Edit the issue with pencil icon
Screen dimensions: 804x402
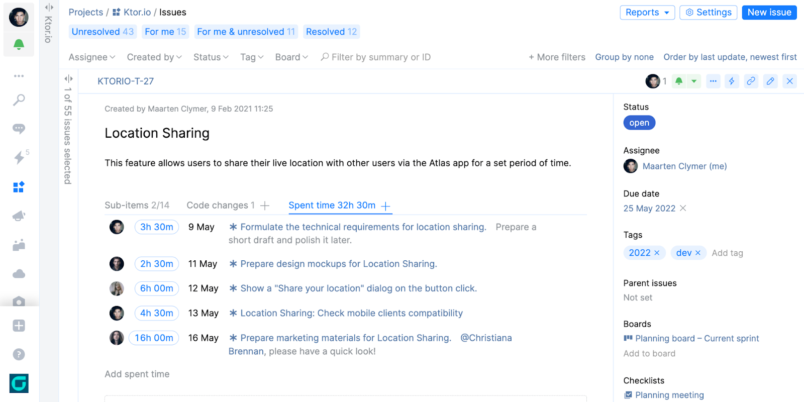pos(770,81)
